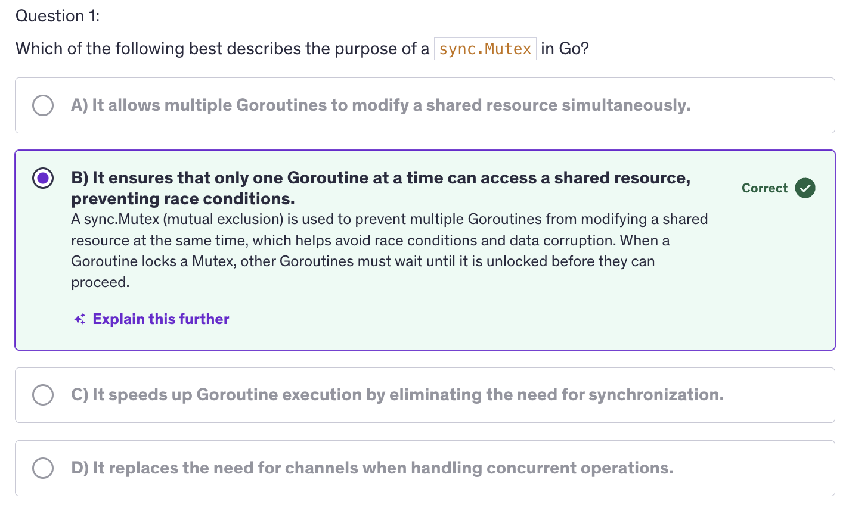Click the sparkle icon beside Explain this further

coord(80,320)
